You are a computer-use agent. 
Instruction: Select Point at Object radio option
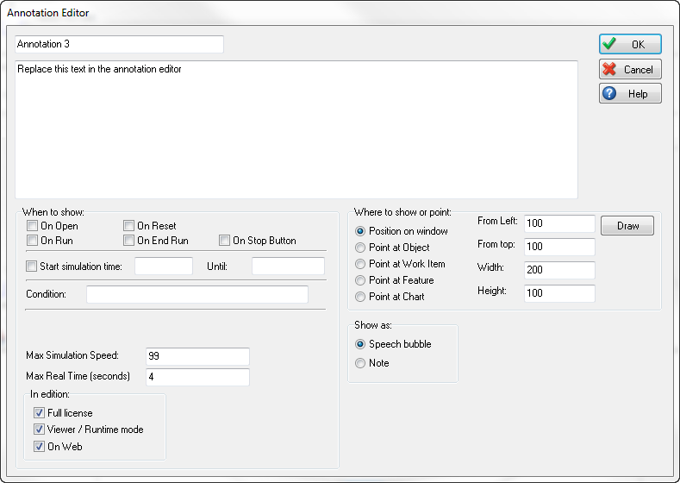tap(360, 248)
